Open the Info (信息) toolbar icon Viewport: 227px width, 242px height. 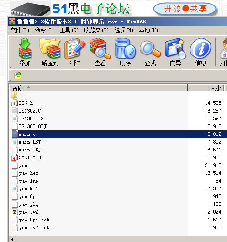point(201,48)
